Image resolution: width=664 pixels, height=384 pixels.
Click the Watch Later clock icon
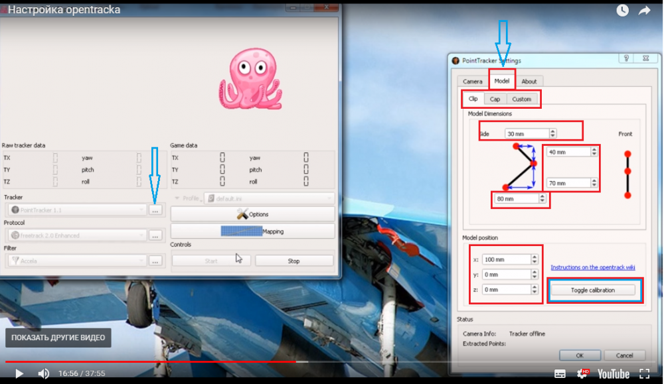[622, 11]
